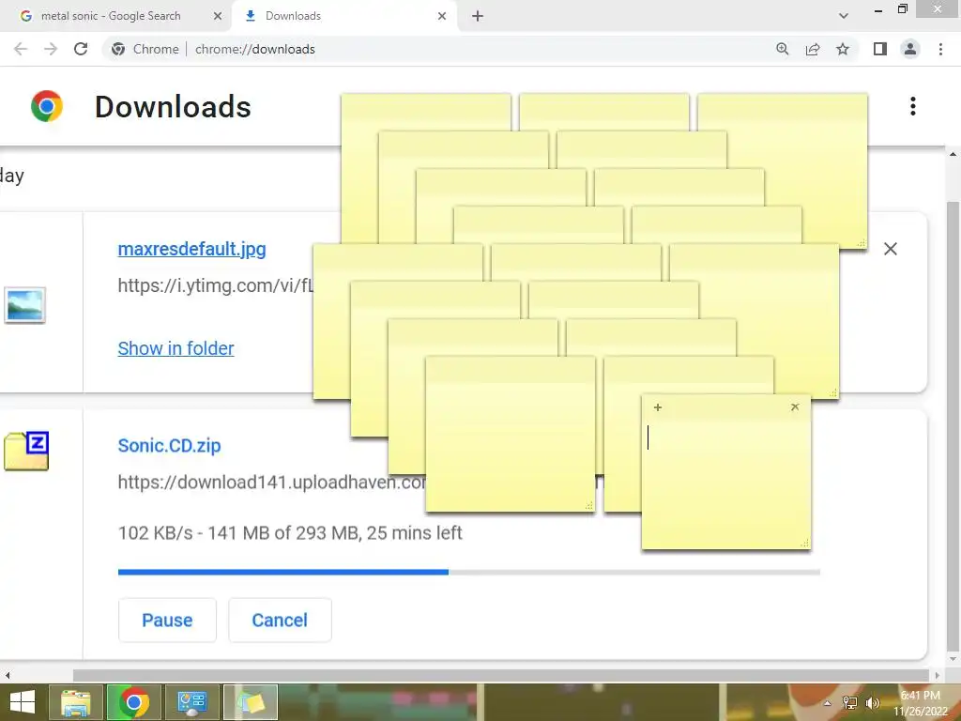Share this page using the share icon
The width and height of the screenshot is (961, 721).
coord(813,49)
